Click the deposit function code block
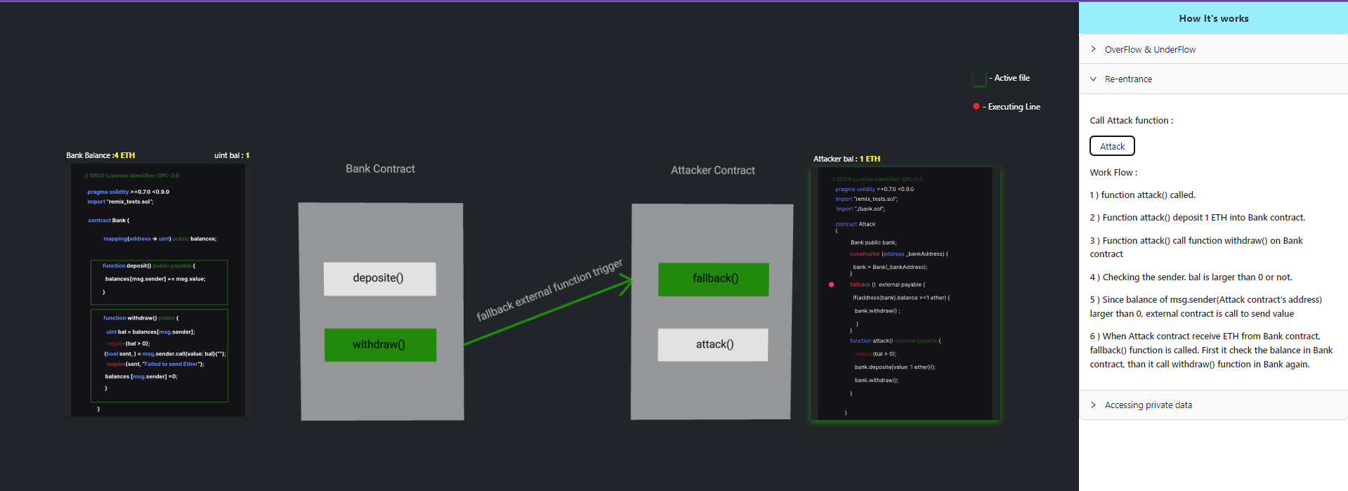The width and height of the screenshot is (1348, 491). click(159, 282)
